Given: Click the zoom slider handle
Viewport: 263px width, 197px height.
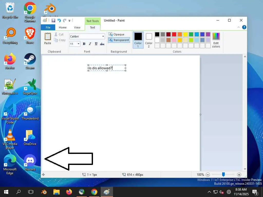Looking at the screenshot, I should (223, 174).
